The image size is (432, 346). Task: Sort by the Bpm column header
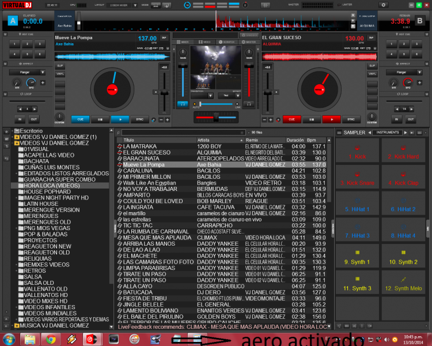click(316, 140)
